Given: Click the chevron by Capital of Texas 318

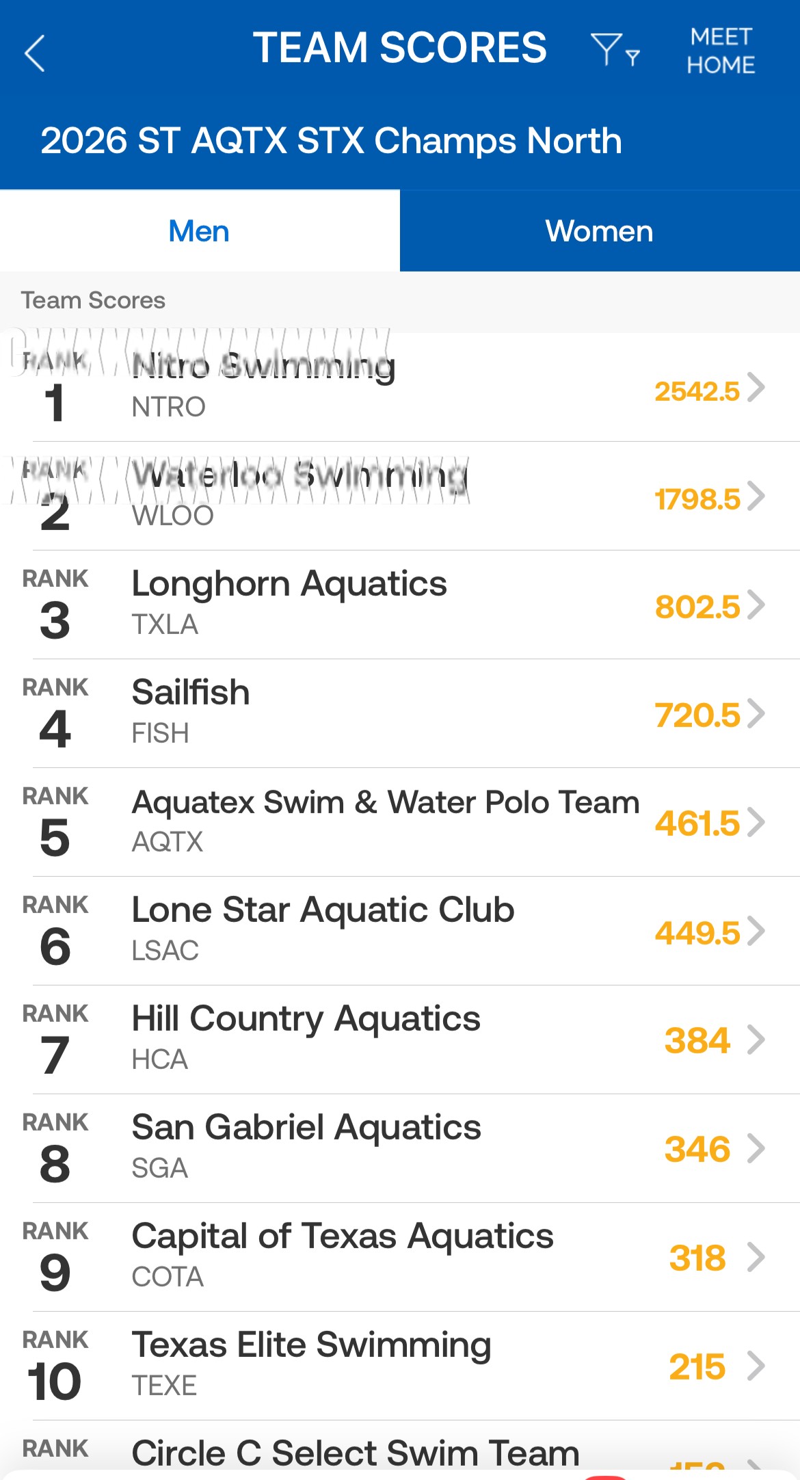Looking at the screenshot, I should 756,1257.
